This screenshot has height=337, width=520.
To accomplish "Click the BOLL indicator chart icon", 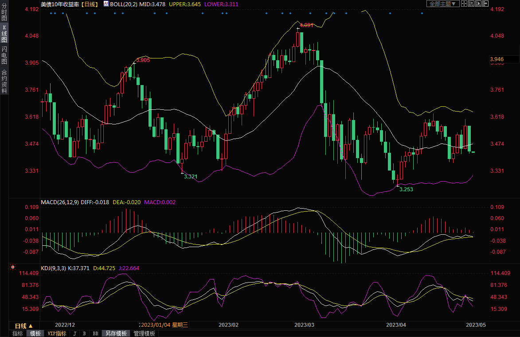I will tap(106, 4).
